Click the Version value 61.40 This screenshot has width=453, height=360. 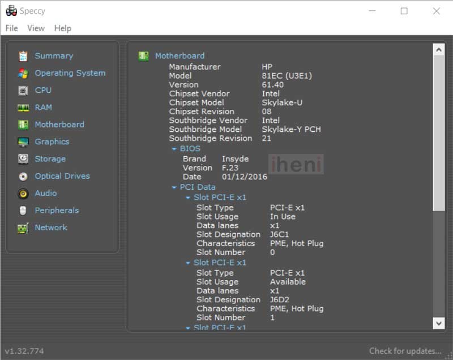point(273,85)
